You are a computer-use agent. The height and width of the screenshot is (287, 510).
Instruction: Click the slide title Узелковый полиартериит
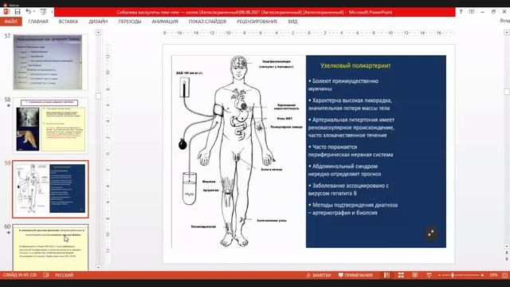355,65
